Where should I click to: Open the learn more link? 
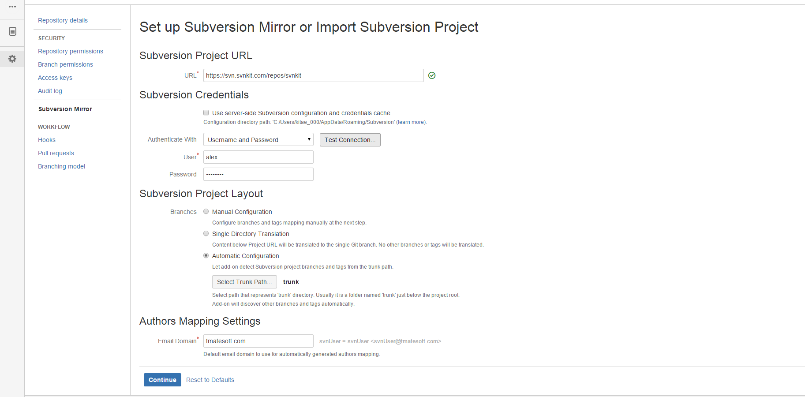pos(411,122)
